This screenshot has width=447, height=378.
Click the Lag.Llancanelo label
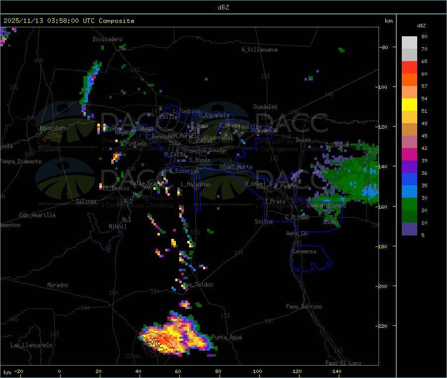(x=31, y=345)
